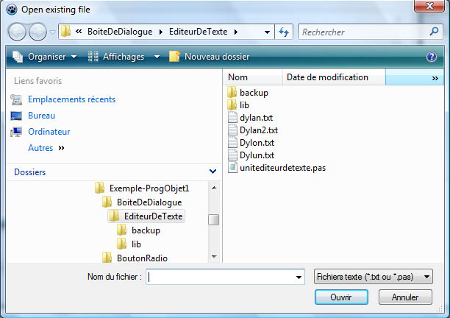Open the Fichiers texte file type dropdown
This screenshot has height=318, width=450.
(x=374, y=277)
